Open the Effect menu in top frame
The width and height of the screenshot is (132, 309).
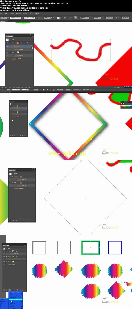6,14
